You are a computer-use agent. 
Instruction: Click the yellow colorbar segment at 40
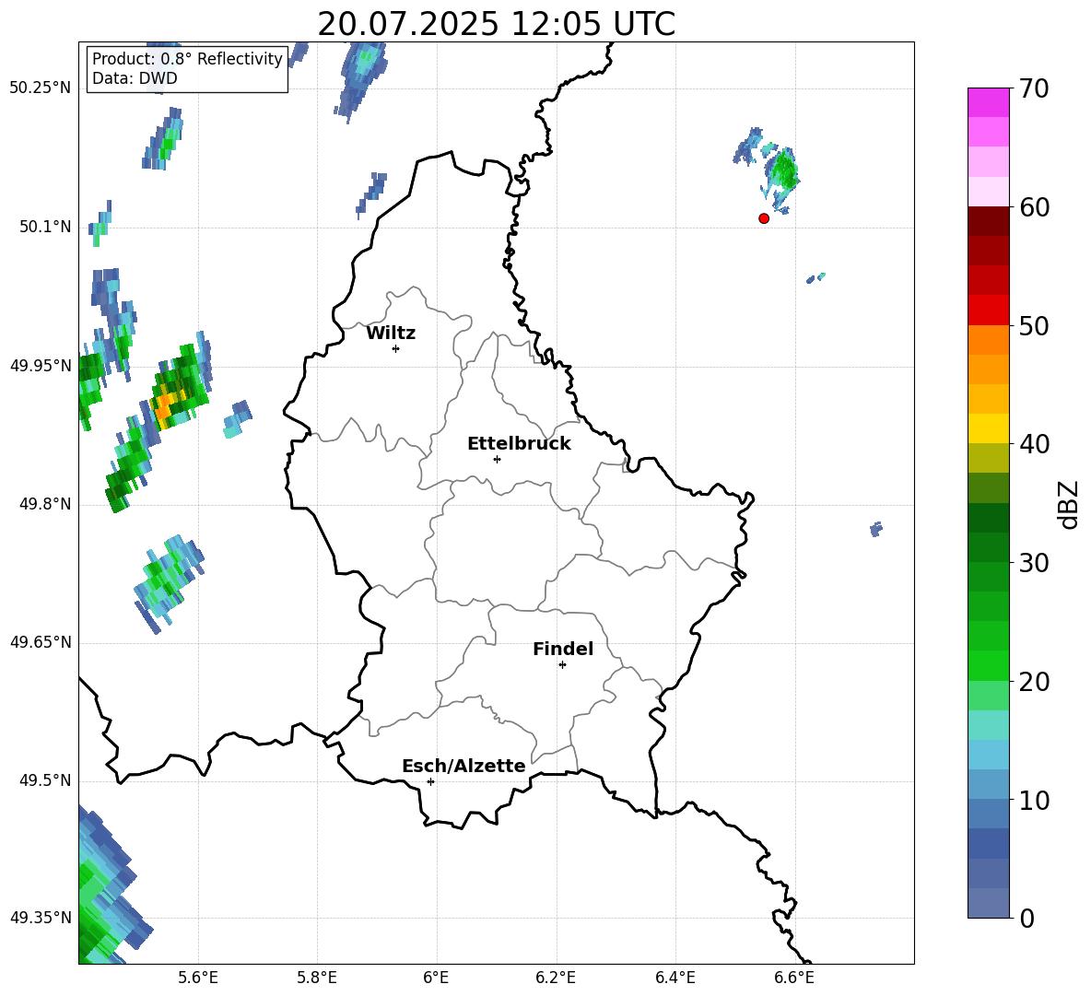click(988, 428)
